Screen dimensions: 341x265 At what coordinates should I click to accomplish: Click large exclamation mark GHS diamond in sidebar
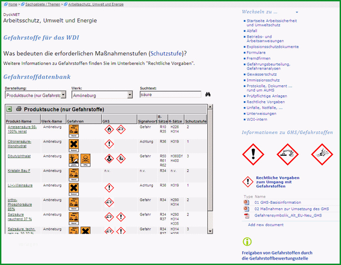253,154
